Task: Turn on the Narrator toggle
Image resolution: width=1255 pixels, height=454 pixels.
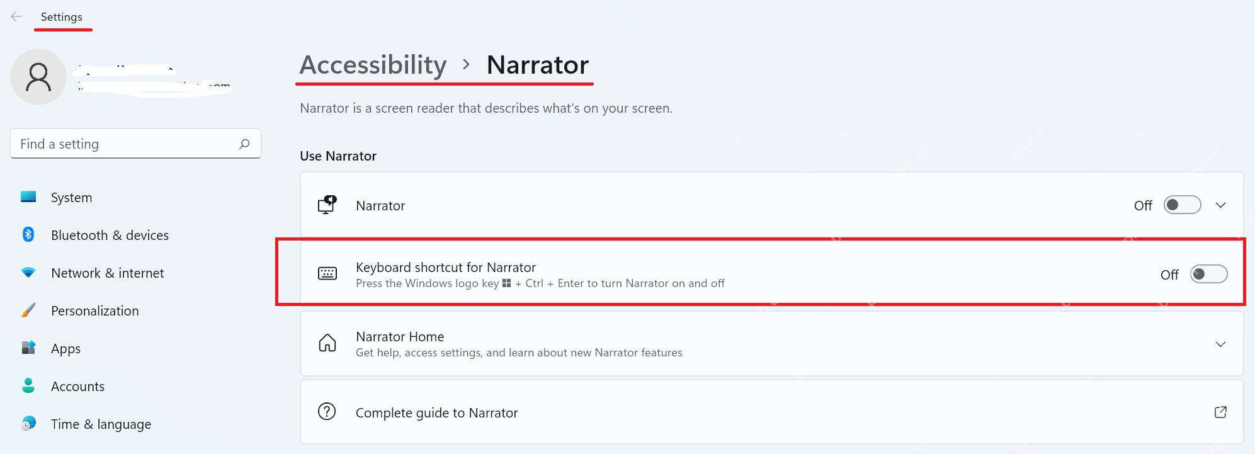Action: click(x=1182, y=205)
